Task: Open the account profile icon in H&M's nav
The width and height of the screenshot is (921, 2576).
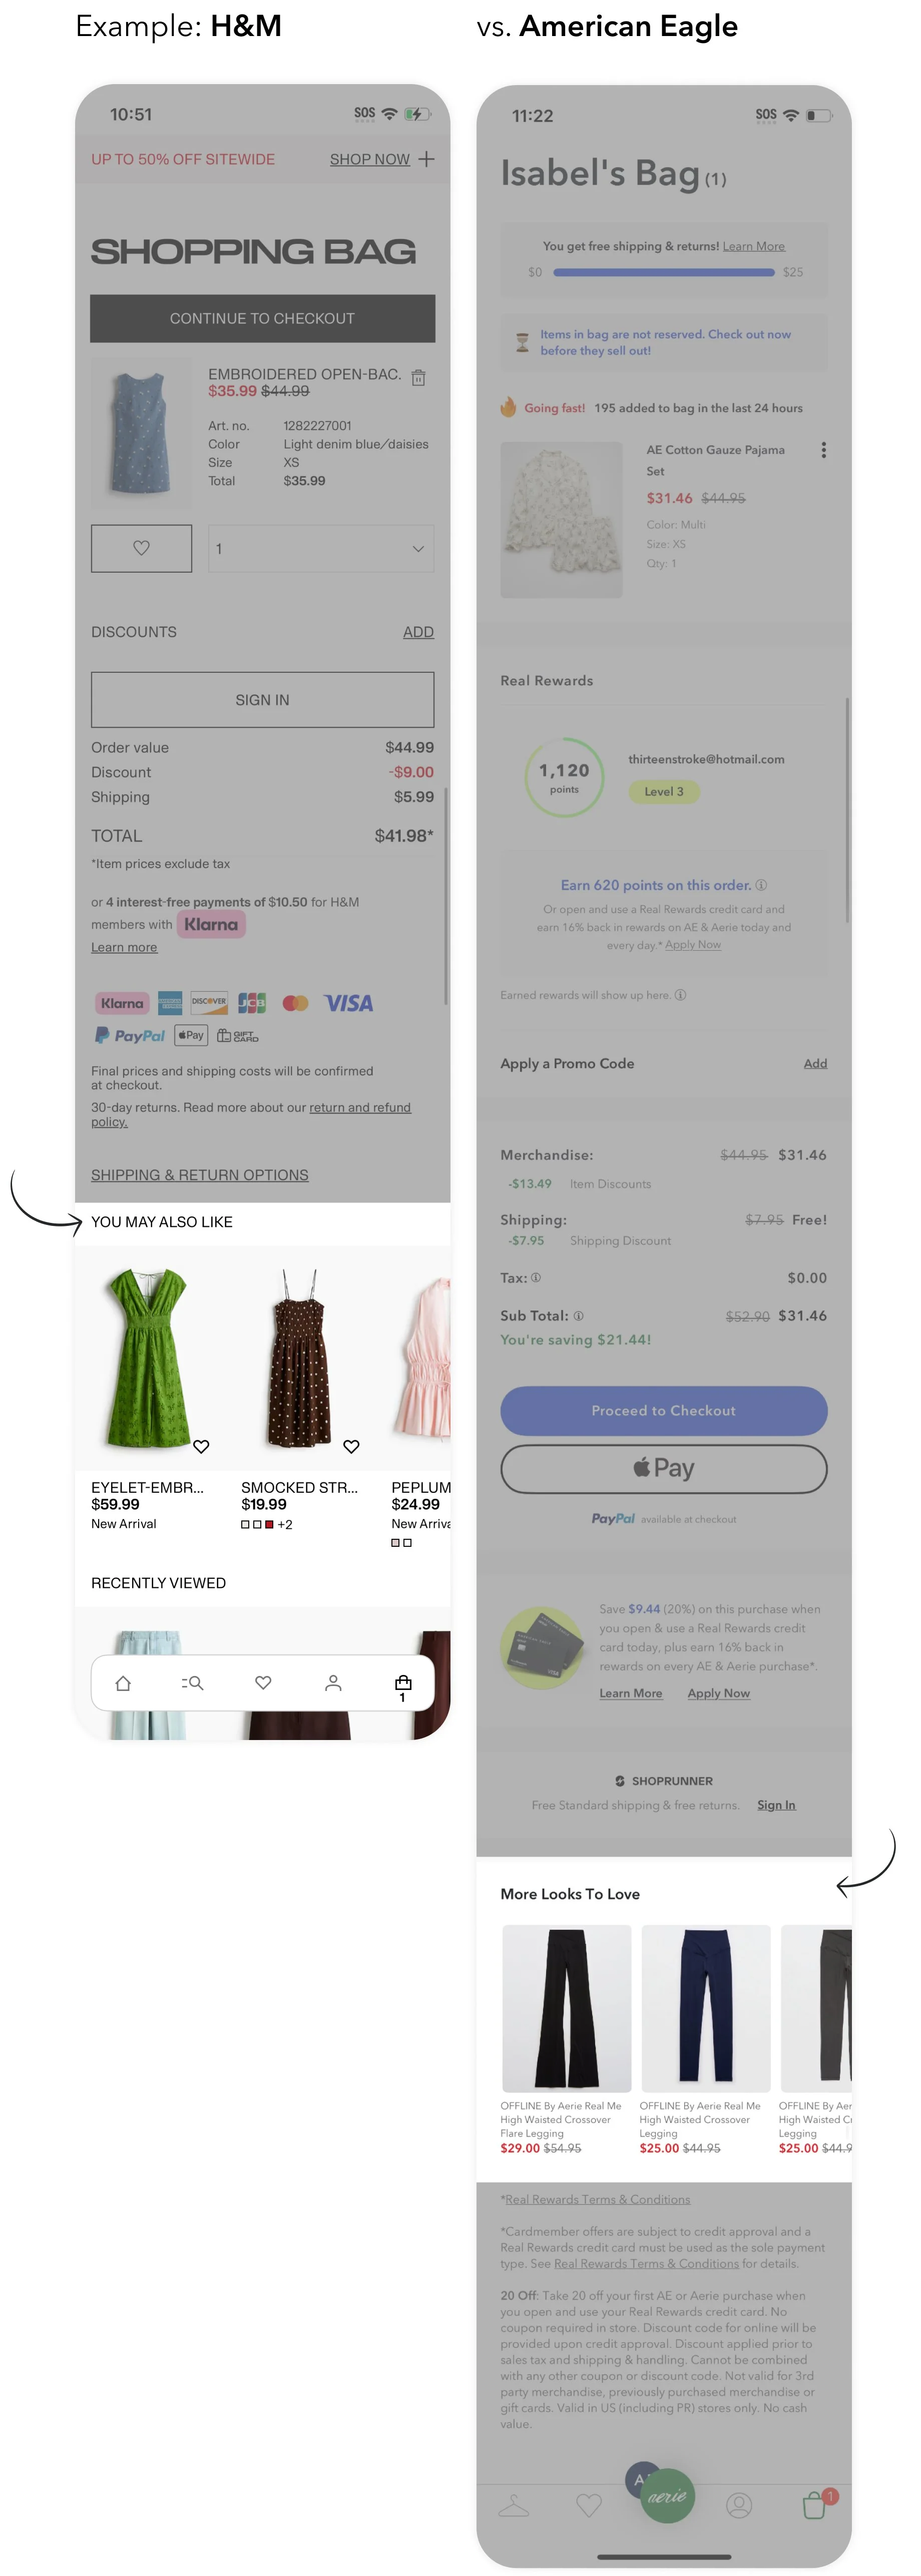Action: (x=333, y=1683)
